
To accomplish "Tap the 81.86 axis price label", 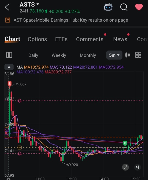I will (9, 74).
